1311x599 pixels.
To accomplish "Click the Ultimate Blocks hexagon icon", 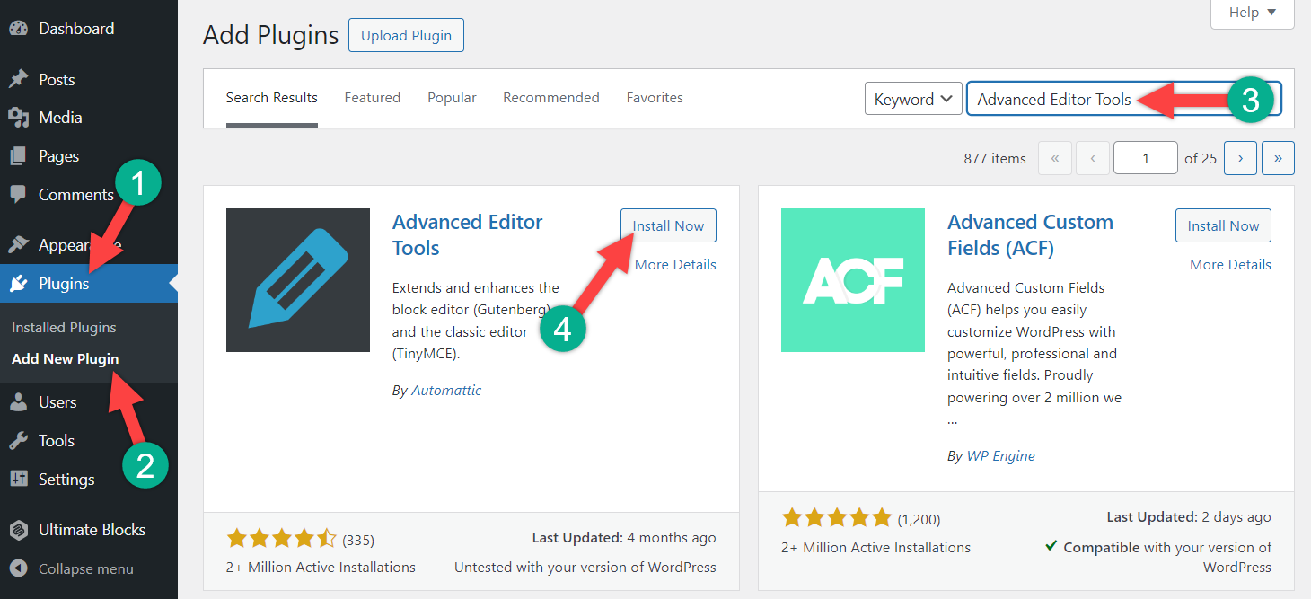I will pyautogui.click(x=18, y=530).
